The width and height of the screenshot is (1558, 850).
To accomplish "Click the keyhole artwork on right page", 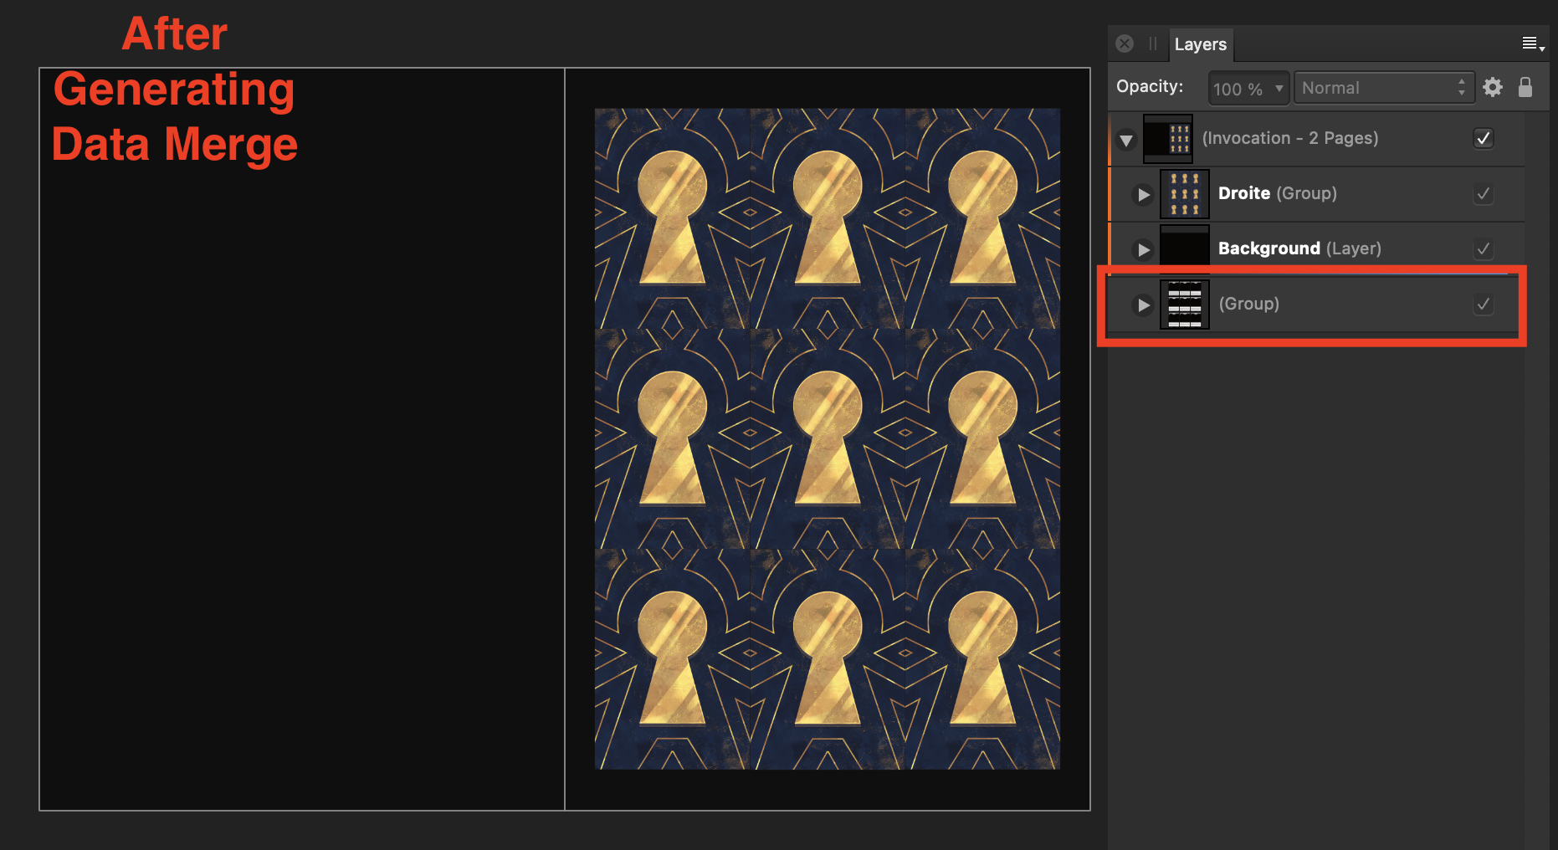I will (827, 438).
